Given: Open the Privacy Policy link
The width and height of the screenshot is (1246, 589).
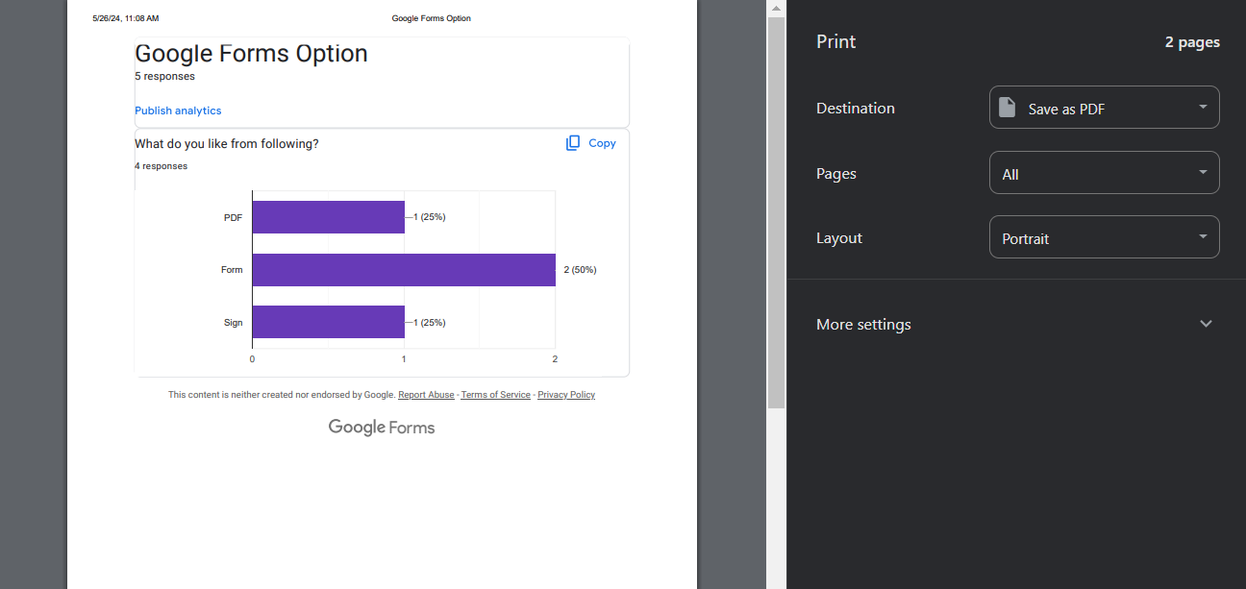Looking at the screenshot, I should coord(566,395).
